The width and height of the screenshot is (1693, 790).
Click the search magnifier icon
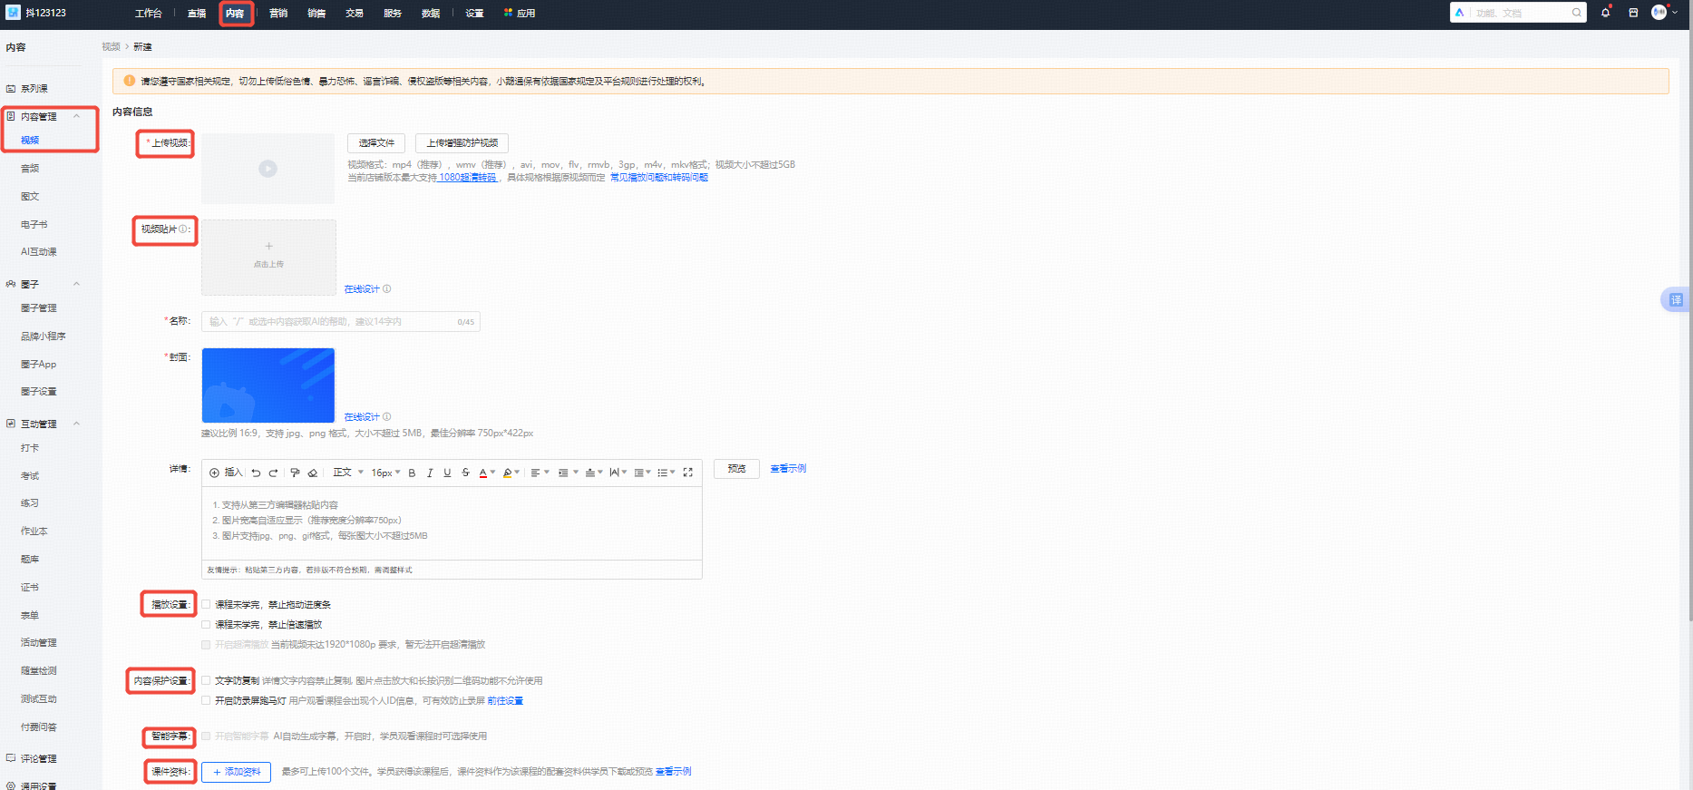click(1577, 13)
